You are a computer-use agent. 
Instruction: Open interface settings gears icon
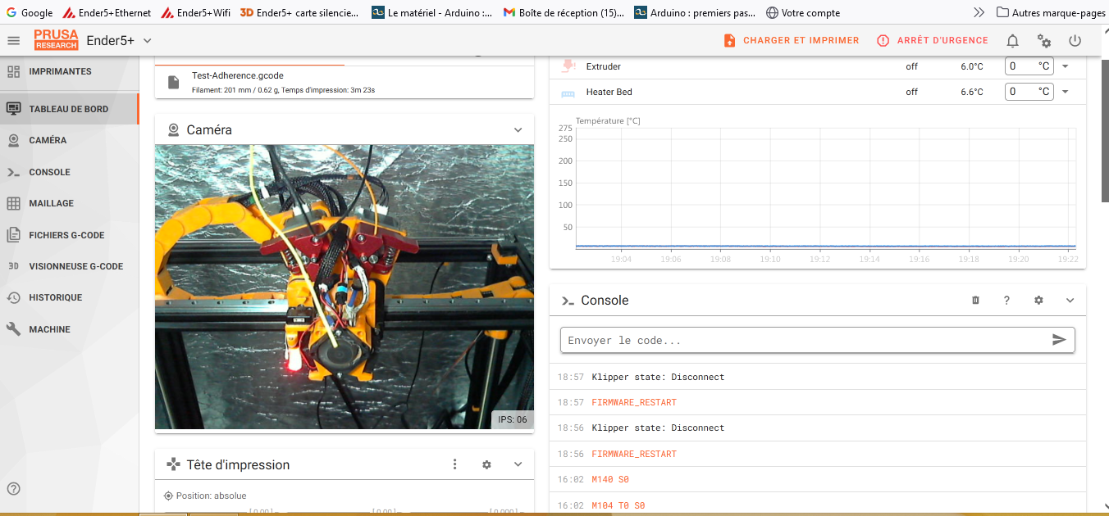click(x=1044, y=40)
